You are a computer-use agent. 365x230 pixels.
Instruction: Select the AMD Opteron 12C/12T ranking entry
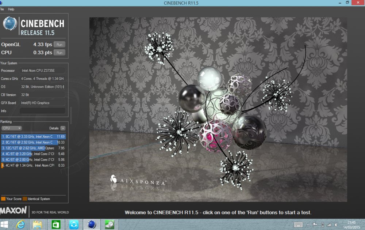tap(33, 148)
